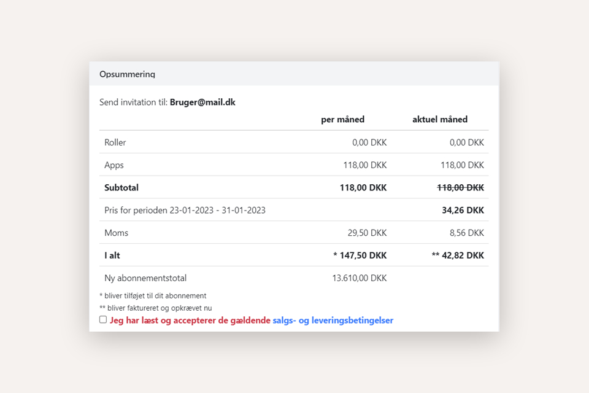
Task: Click the Moms row label
Action: pos(117,233)
